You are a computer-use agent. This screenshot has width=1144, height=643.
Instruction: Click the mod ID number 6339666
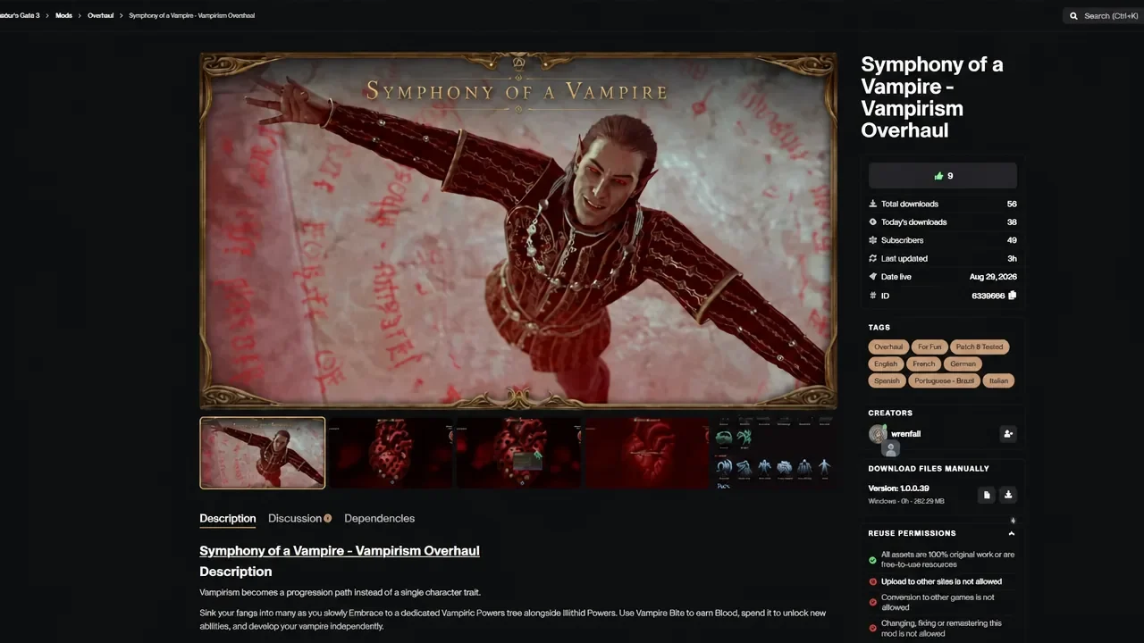pos(988,295)
